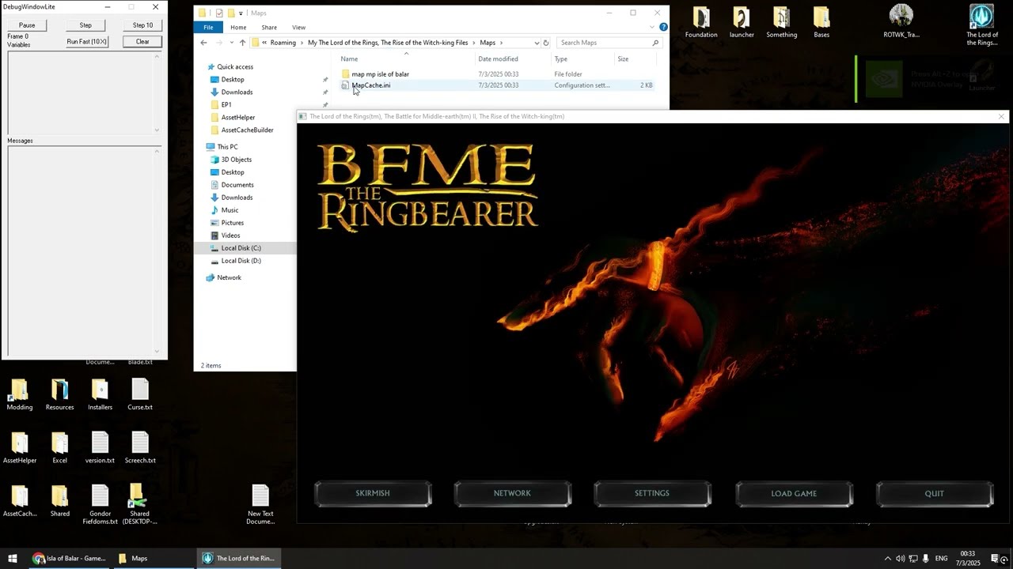Screen dimensions: 1013x569
Task: Open Explorer help question mark icon
Action: [x=663, y=27]
